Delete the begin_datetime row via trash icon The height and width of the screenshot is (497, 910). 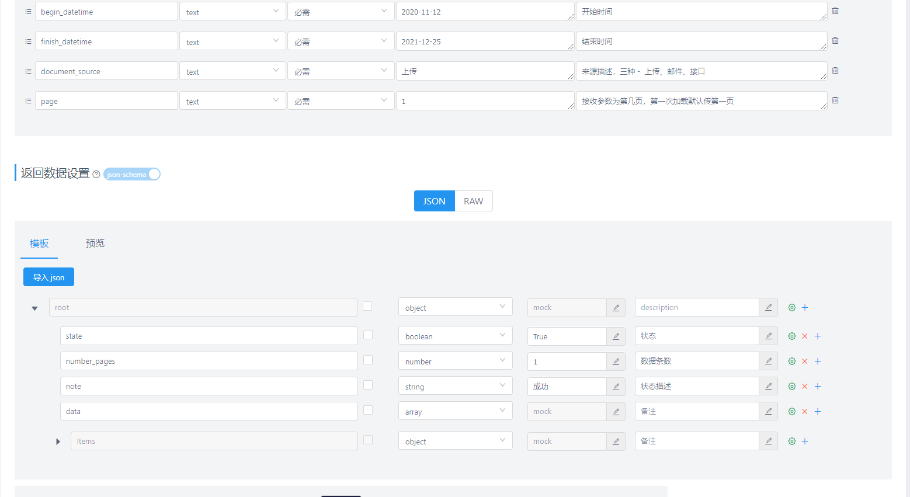pyautogui.click(x=835, y=11)
